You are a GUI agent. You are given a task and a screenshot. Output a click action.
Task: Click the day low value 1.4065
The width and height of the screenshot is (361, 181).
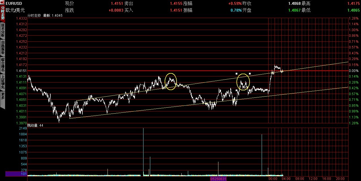tap(353, 10)
